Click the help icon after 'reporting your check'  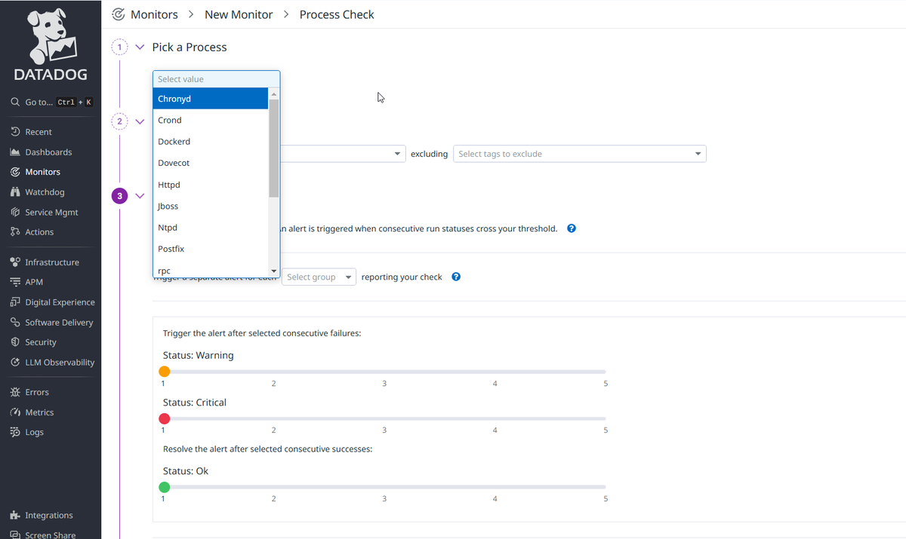(x=456, y=277)
